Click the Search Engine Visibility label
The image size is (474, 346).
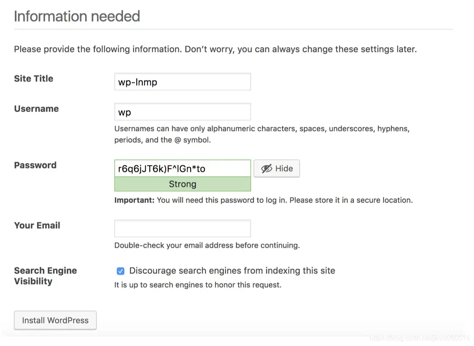pos(45,276)
